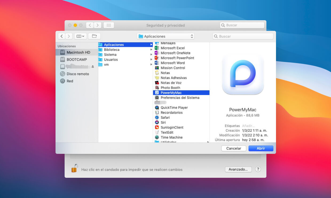Expand the Aplicaciones folder arrow

pos(151,45)
